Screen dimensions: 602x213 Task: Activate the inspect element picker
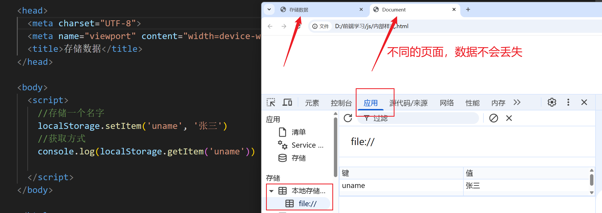point(271,103)
